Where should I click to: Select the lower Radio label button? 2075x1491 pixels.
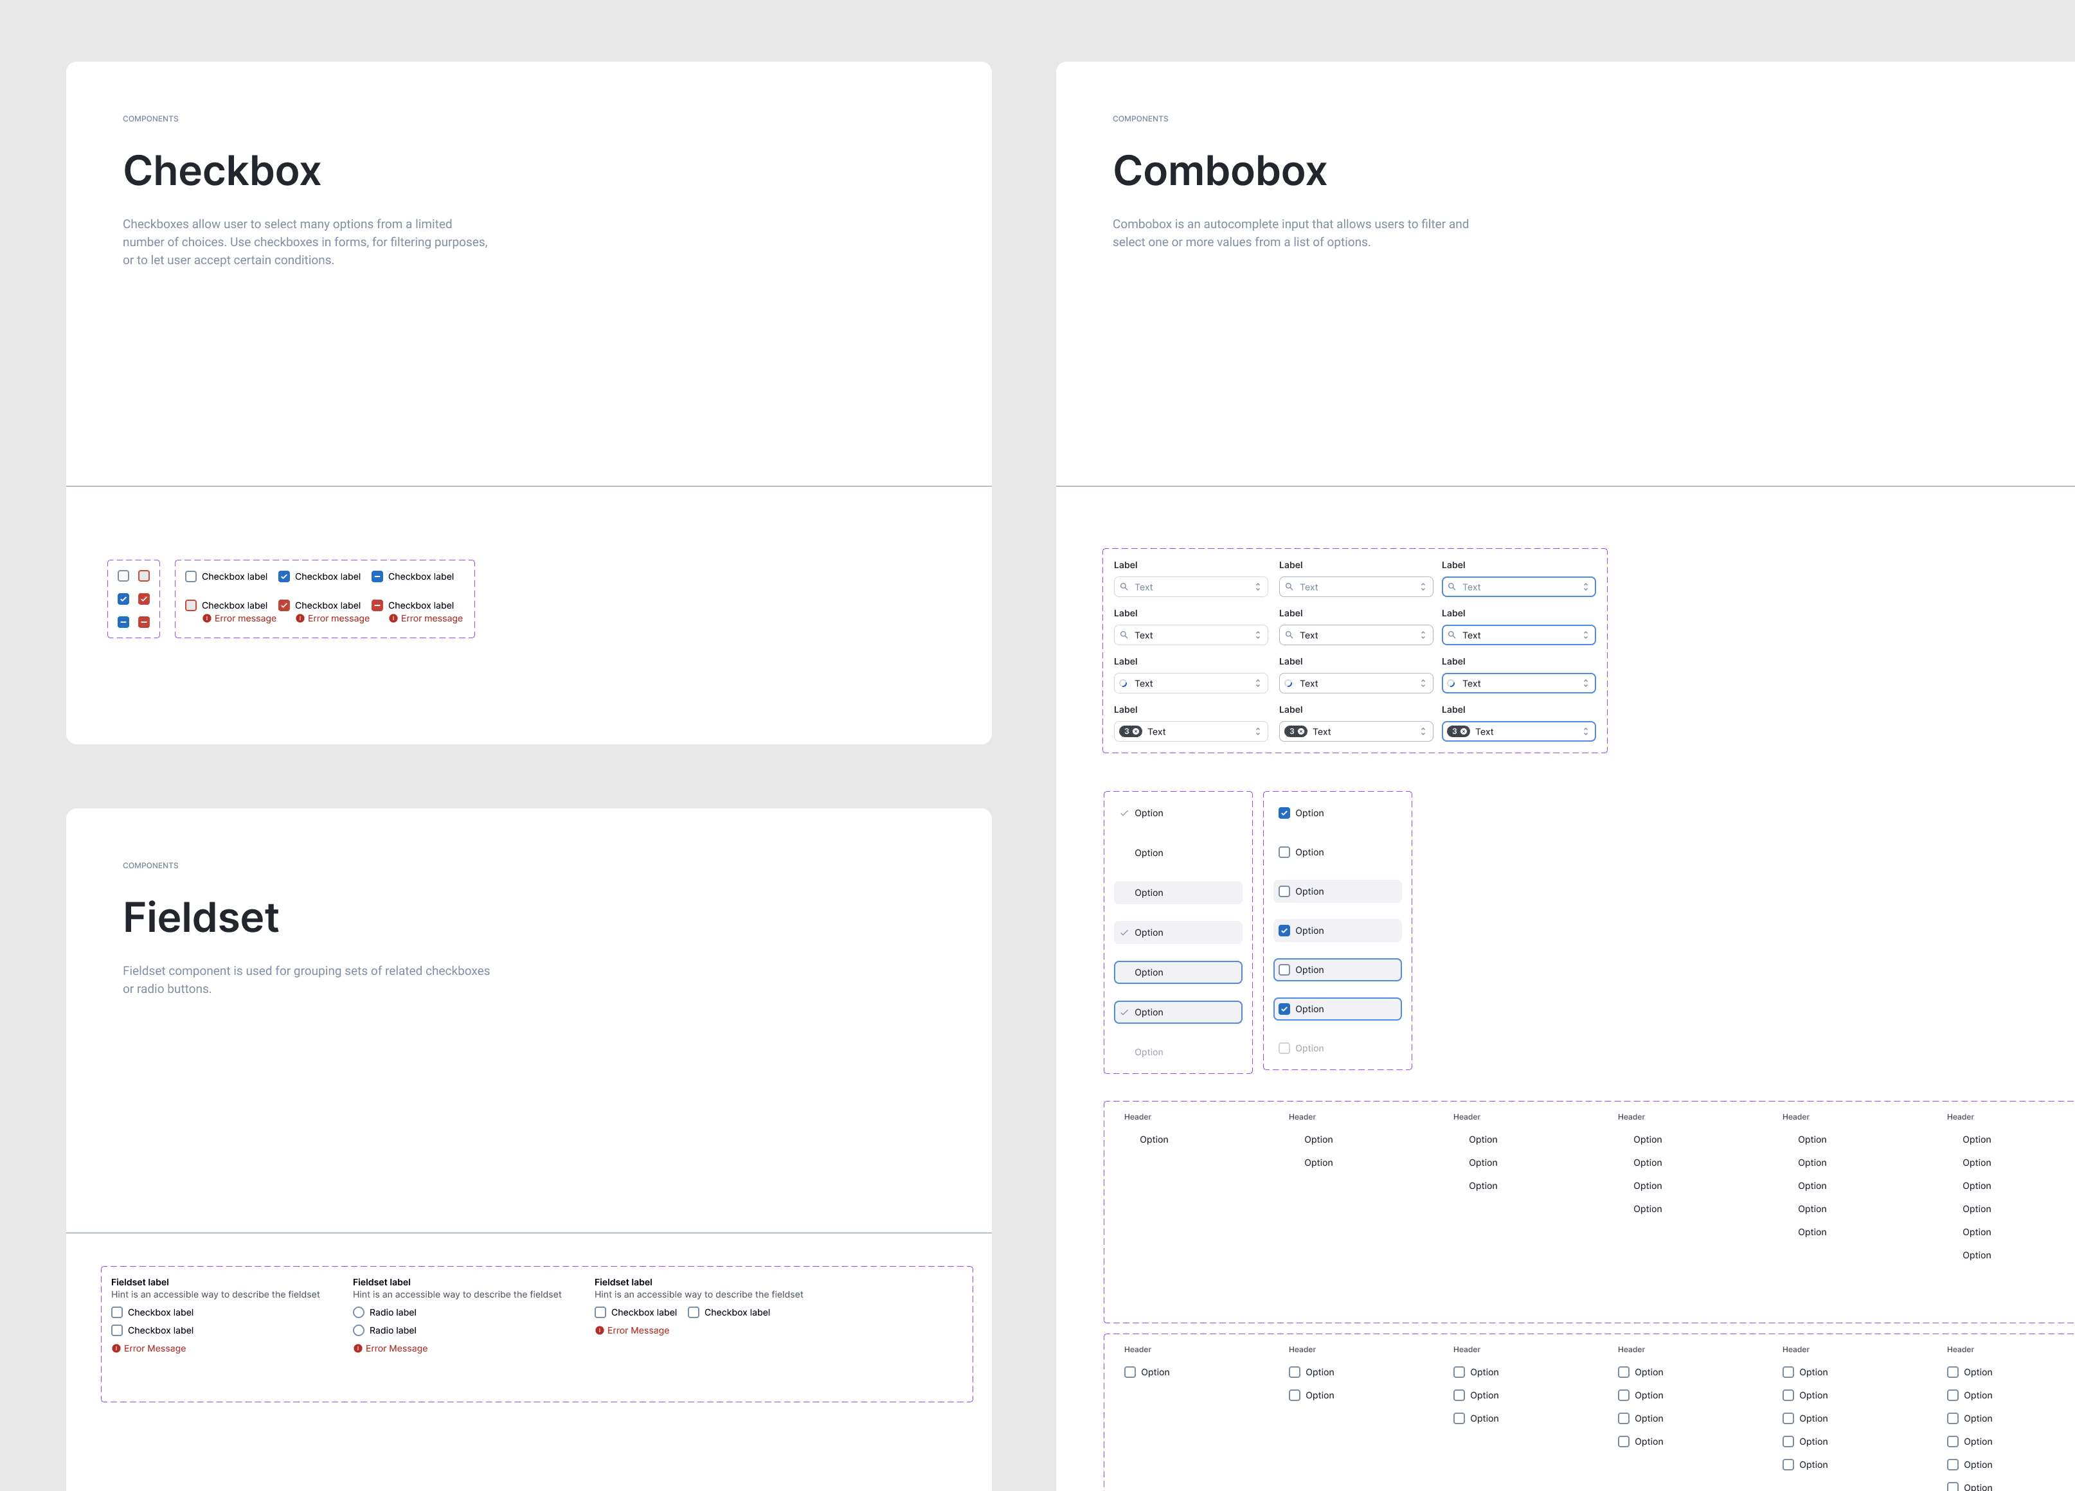[359, 1331]
